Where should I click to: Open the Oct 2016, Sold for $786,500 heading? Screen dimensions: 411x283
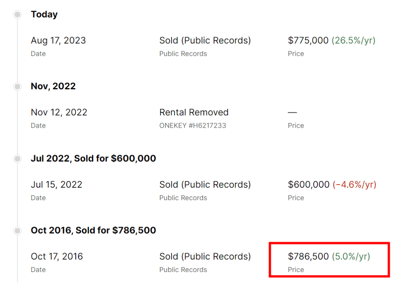click(x=93, y=230)
